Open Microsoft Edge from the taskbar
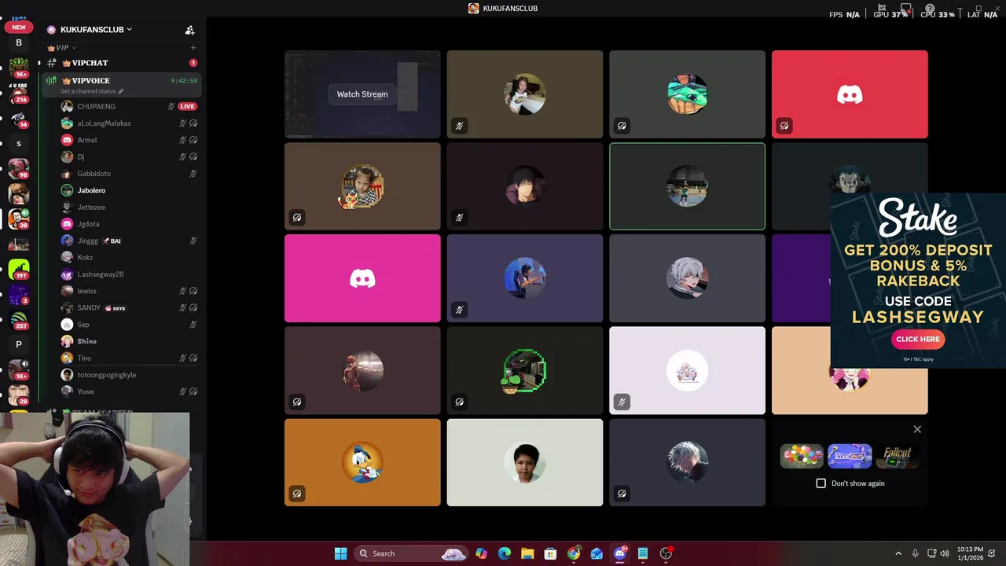The height and width of the screenshot is (566, 1006). coord(505,553)
